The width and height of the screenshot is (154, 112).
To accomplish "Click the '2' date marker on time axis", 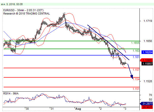I will click(x=101, y=109).
